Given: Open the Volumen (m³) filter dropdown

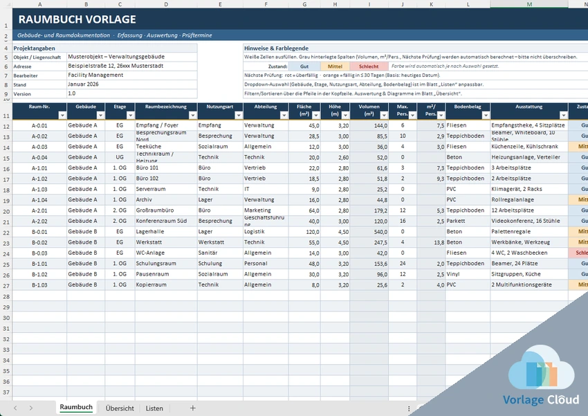Looking at the screenshot, I should click(x=384, y=115).
